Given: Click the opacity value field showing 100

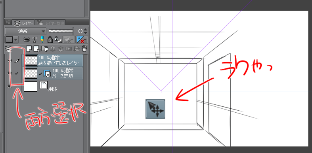Looking at the screenshot, I should coord(79,31).
